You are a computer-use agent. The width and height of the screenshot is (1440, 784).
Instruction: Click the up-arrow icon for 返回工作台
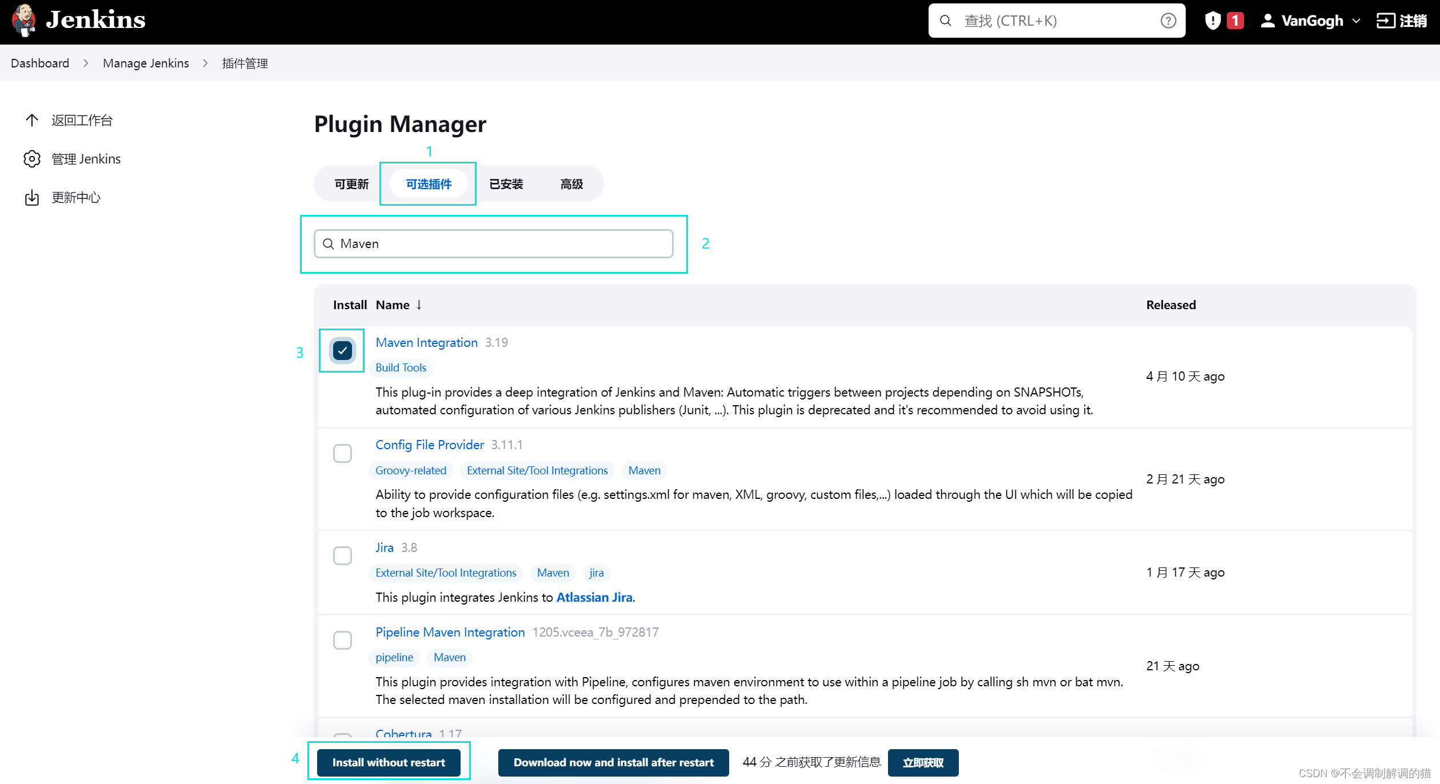(x=32, y=120)
